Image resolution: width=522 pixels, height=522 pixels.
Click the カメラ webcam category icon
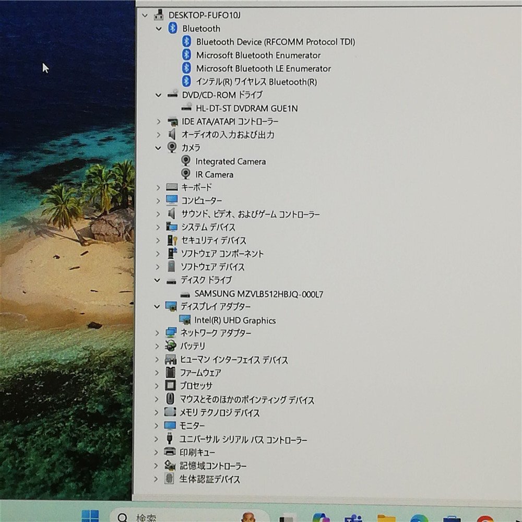pos(172,147)
